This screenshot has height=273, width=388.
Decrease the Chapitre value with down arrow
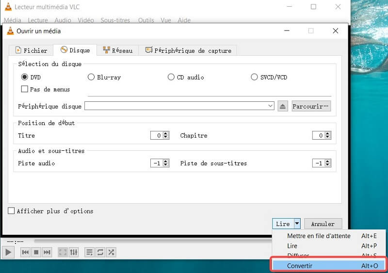[x=328, y=137]
